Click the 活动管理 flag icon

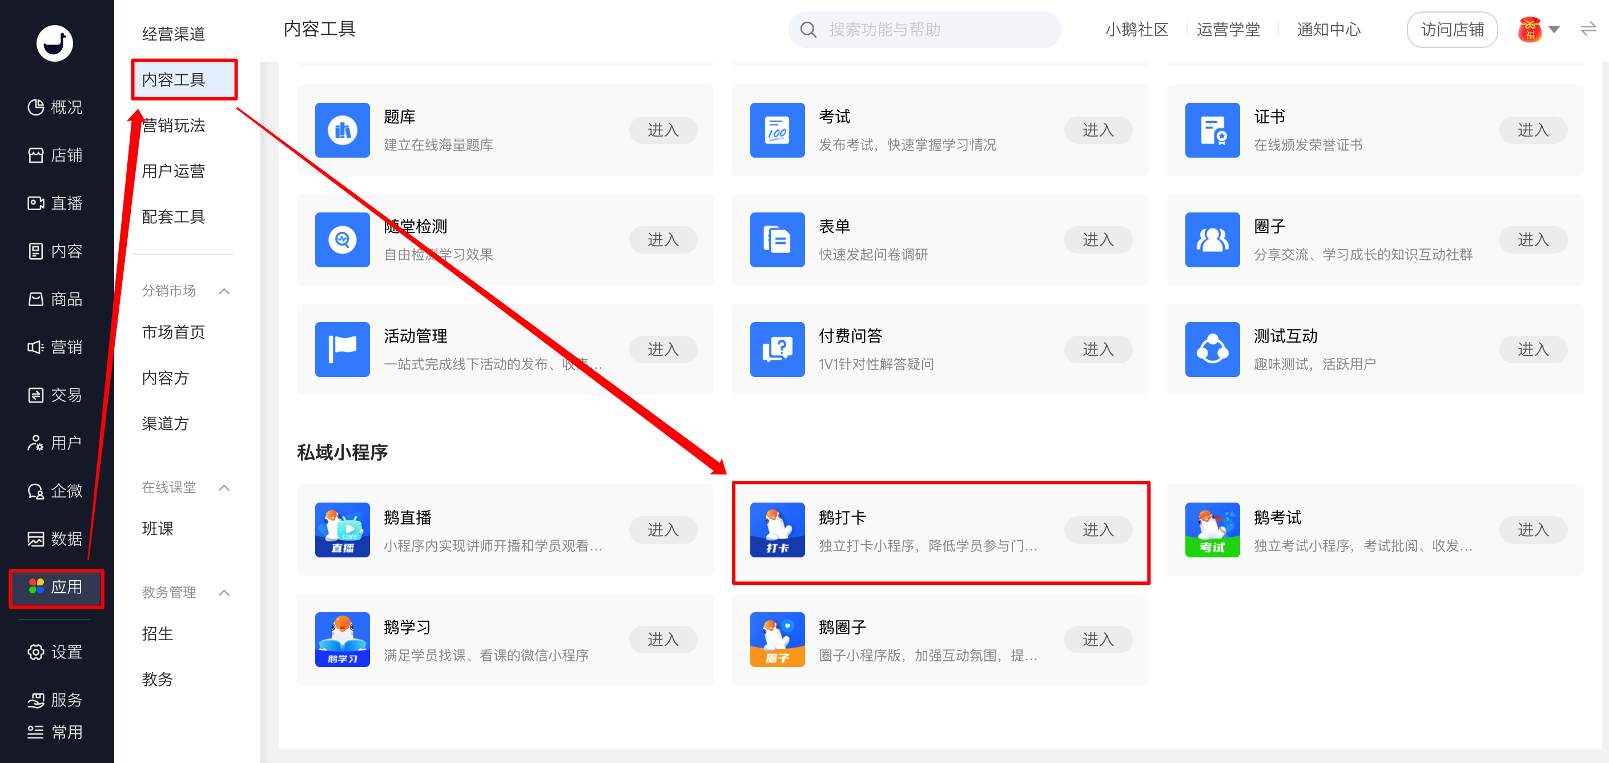342,350
